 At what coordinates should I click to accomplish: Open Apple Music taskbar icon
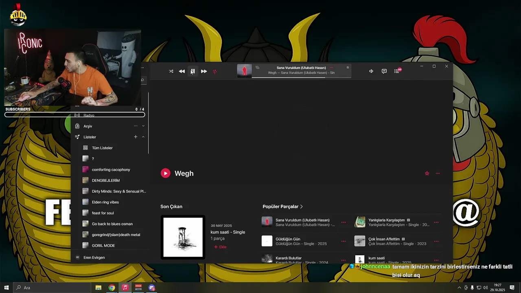click(x=125, y=288)
